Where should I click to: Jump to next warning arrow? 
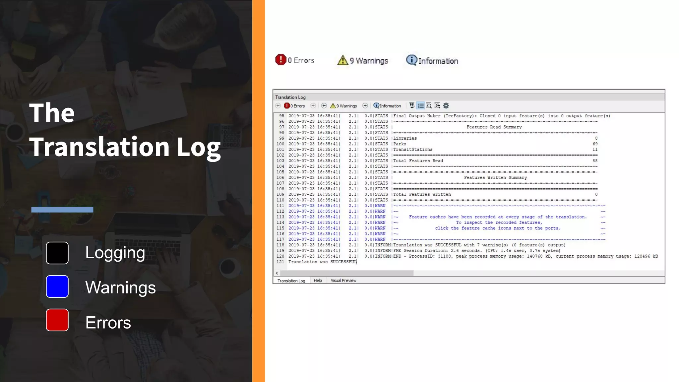(365, 106)
